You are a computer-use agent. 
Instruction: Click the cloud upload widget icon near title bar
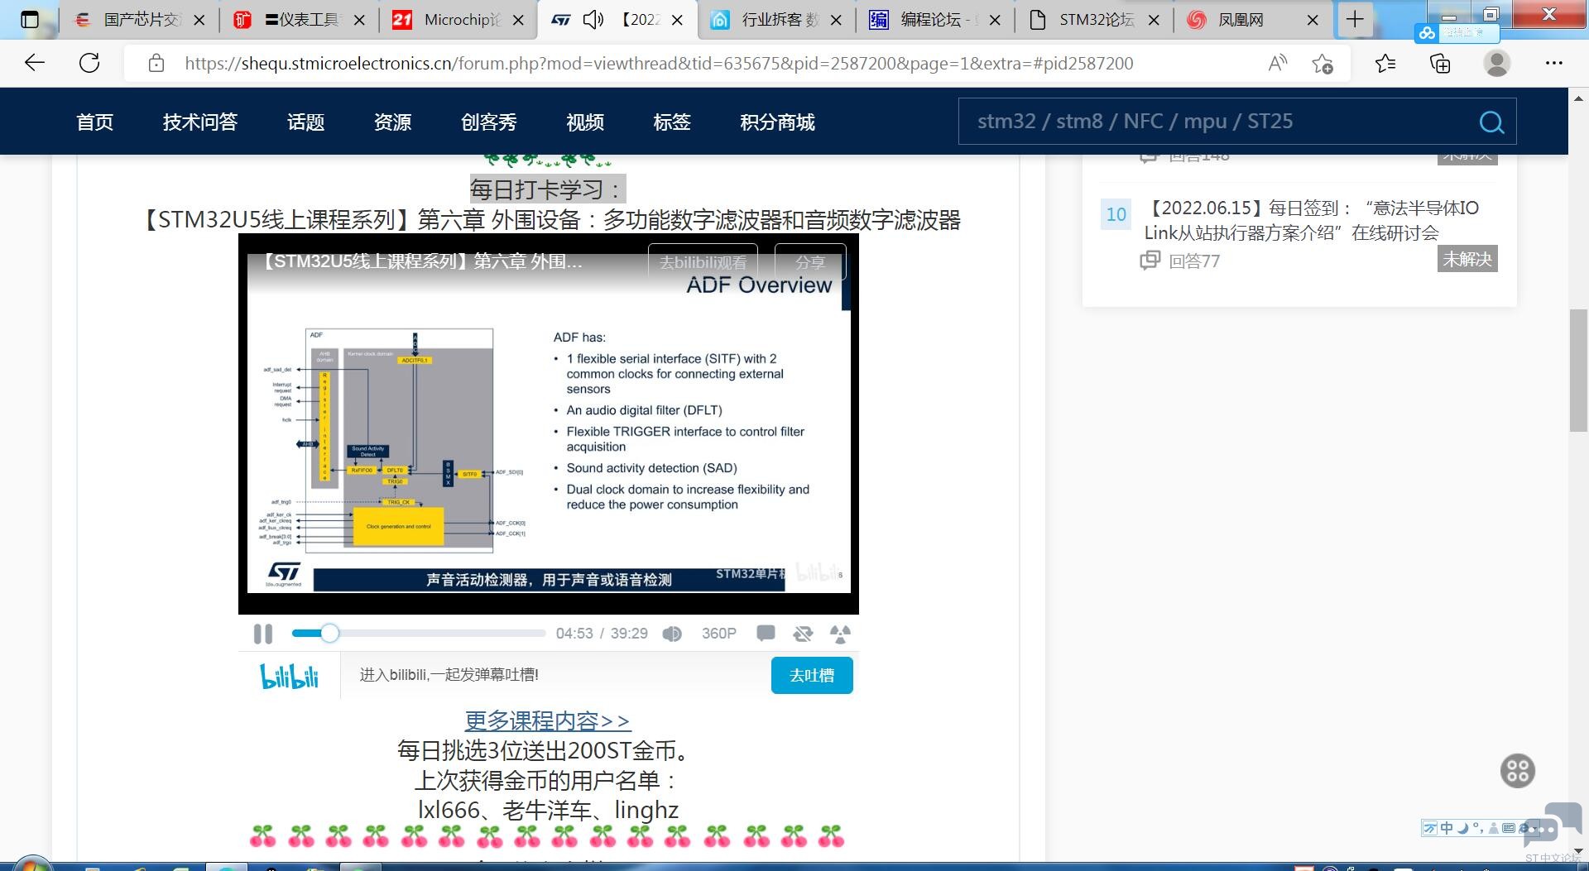(x=1427, y=33)
